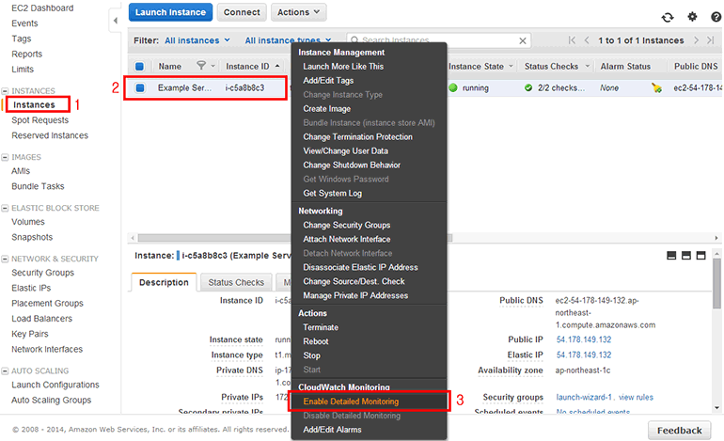Click the refresh icon in the top toolbar

tap(668, 17)
